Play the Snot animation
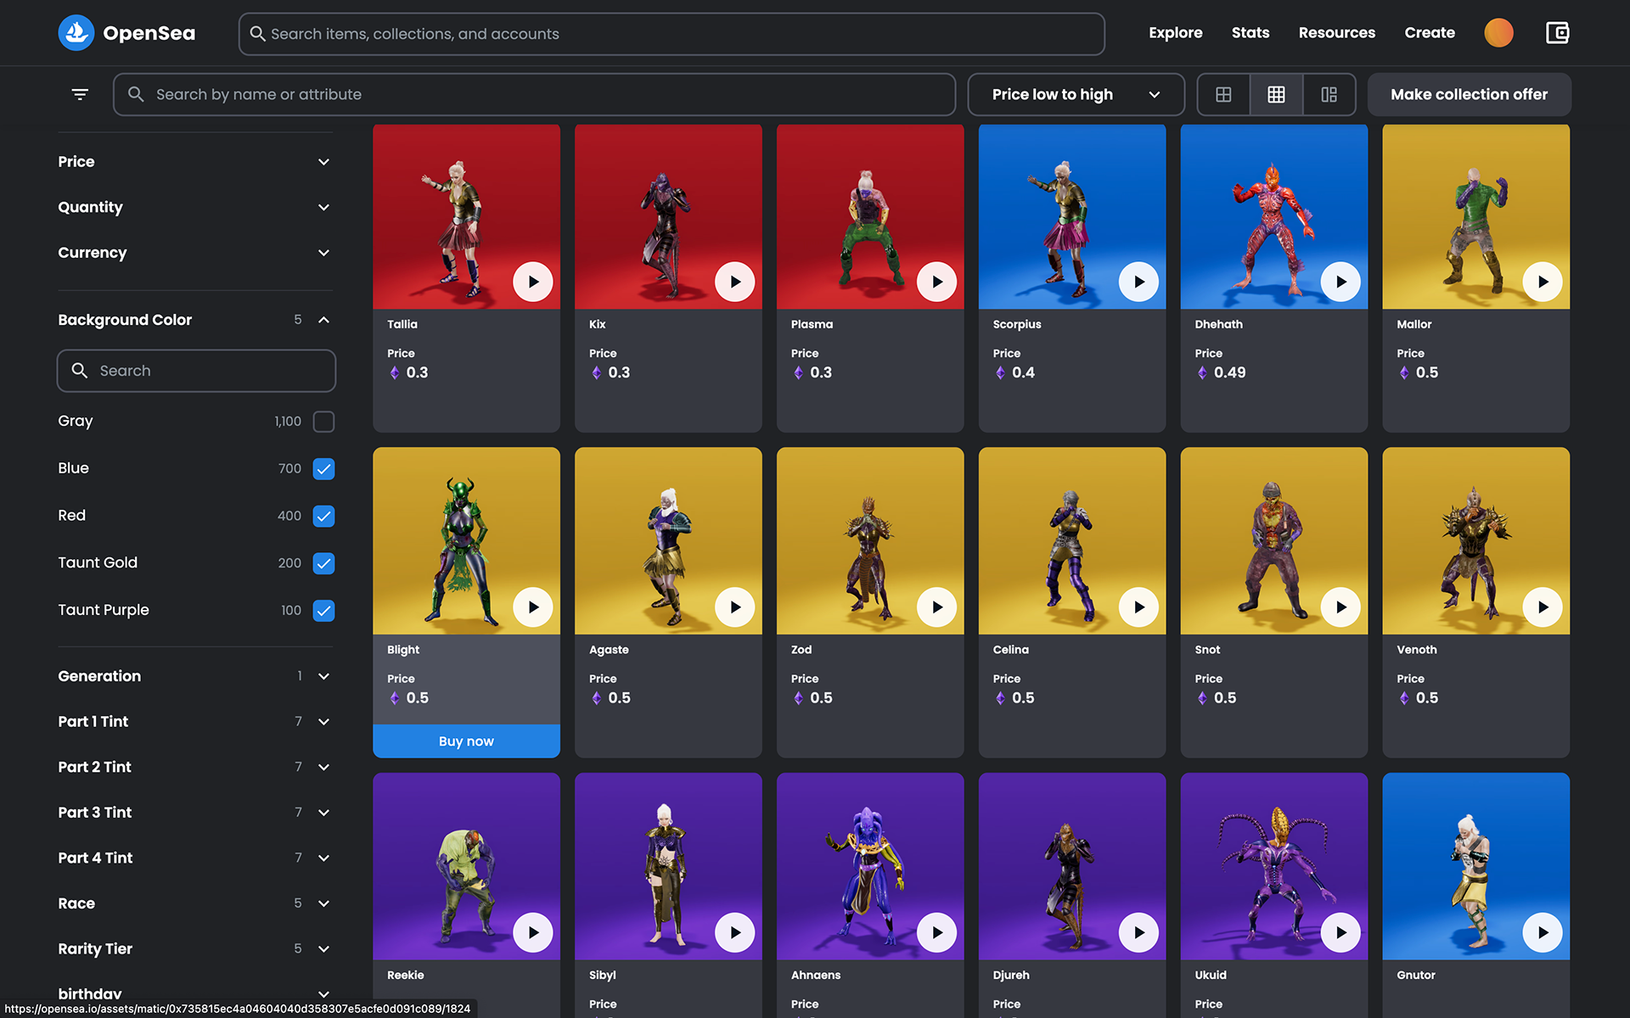1630x1018 pixels. coord(1341,607)
